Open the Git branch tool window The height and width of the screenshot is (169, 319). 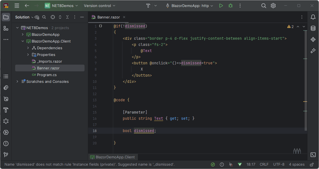pos(6,155)
